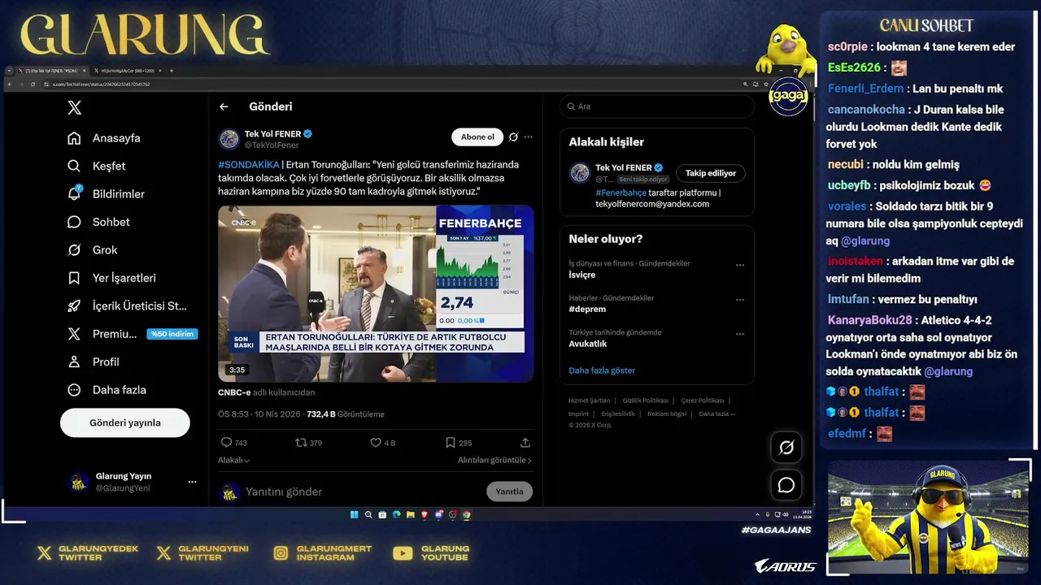Open İçerik Üreticisi Stüdyosu rocket icon

point(74,305)
